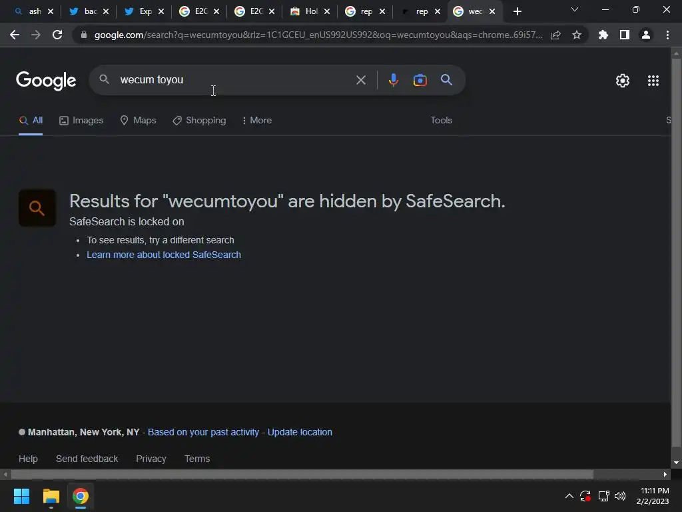682x512 pixels.
Task: Switch to Shopping results
Action: [199, 121]
